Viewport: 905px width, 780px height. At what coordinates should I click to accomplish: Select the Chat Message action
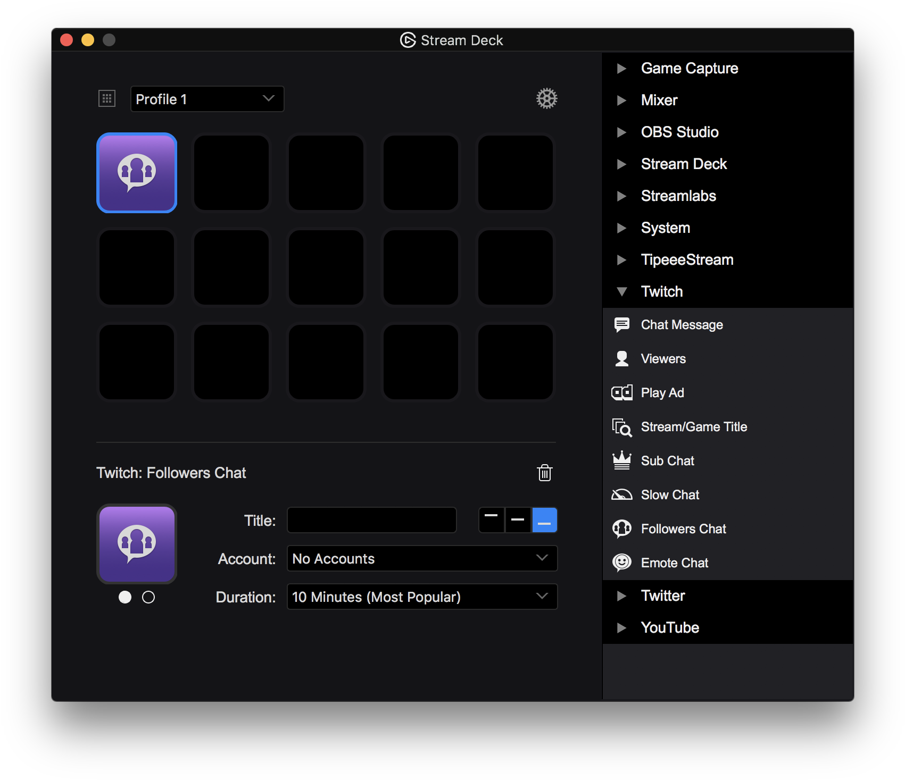[x=682, y=324]
